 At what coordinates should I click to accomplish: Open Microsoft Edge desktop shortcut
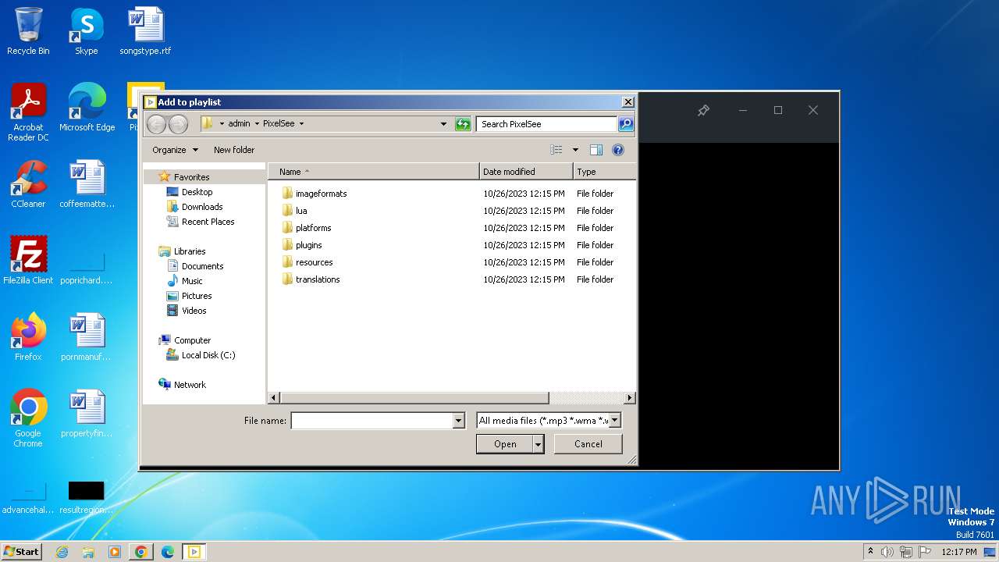pyautogui.click(x=87, y=108)
